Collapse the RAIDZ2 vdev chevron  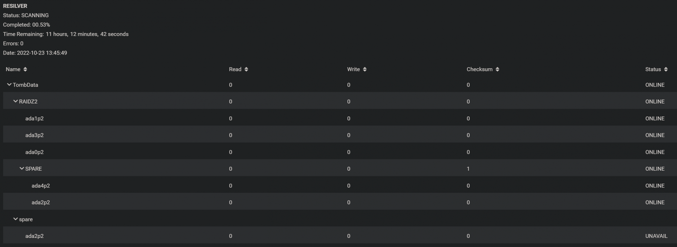tap(15, 101)
